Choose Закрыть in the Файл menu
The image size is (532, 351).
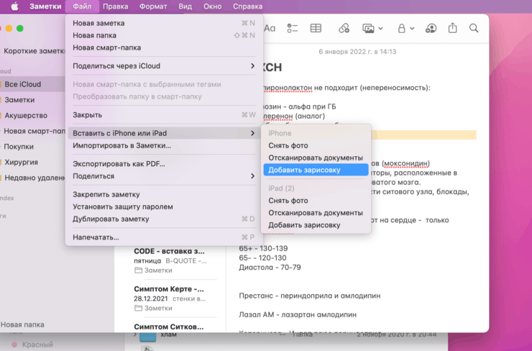point(164,115)
